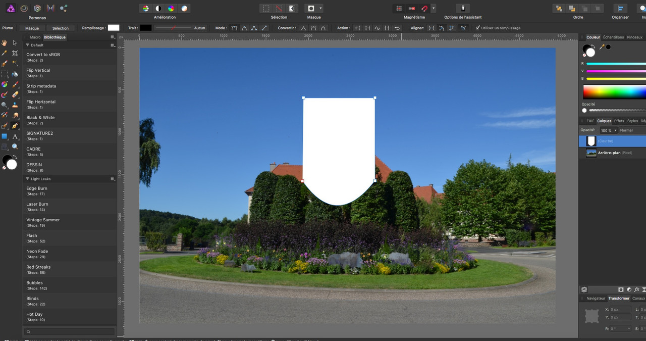This screenshot has height=341, width=646.
Task: Select the Artistic Text tool
Action: pos(15,136)
